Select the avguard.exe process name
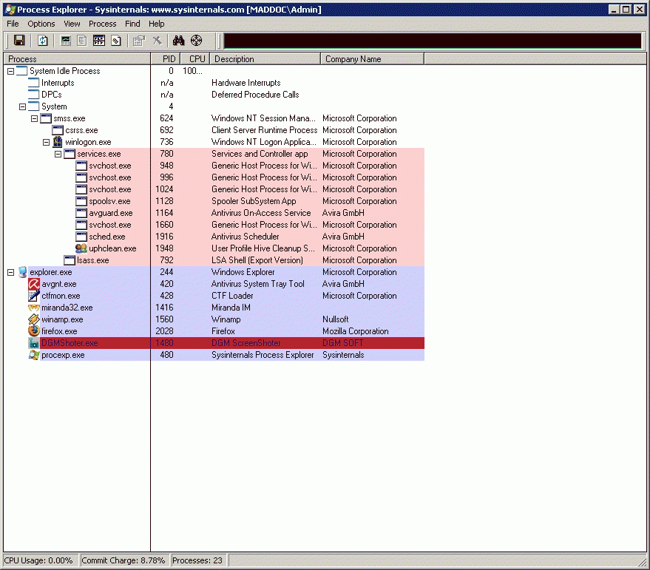The width and height of the screenshot is (650, 570). pos(111,213)
